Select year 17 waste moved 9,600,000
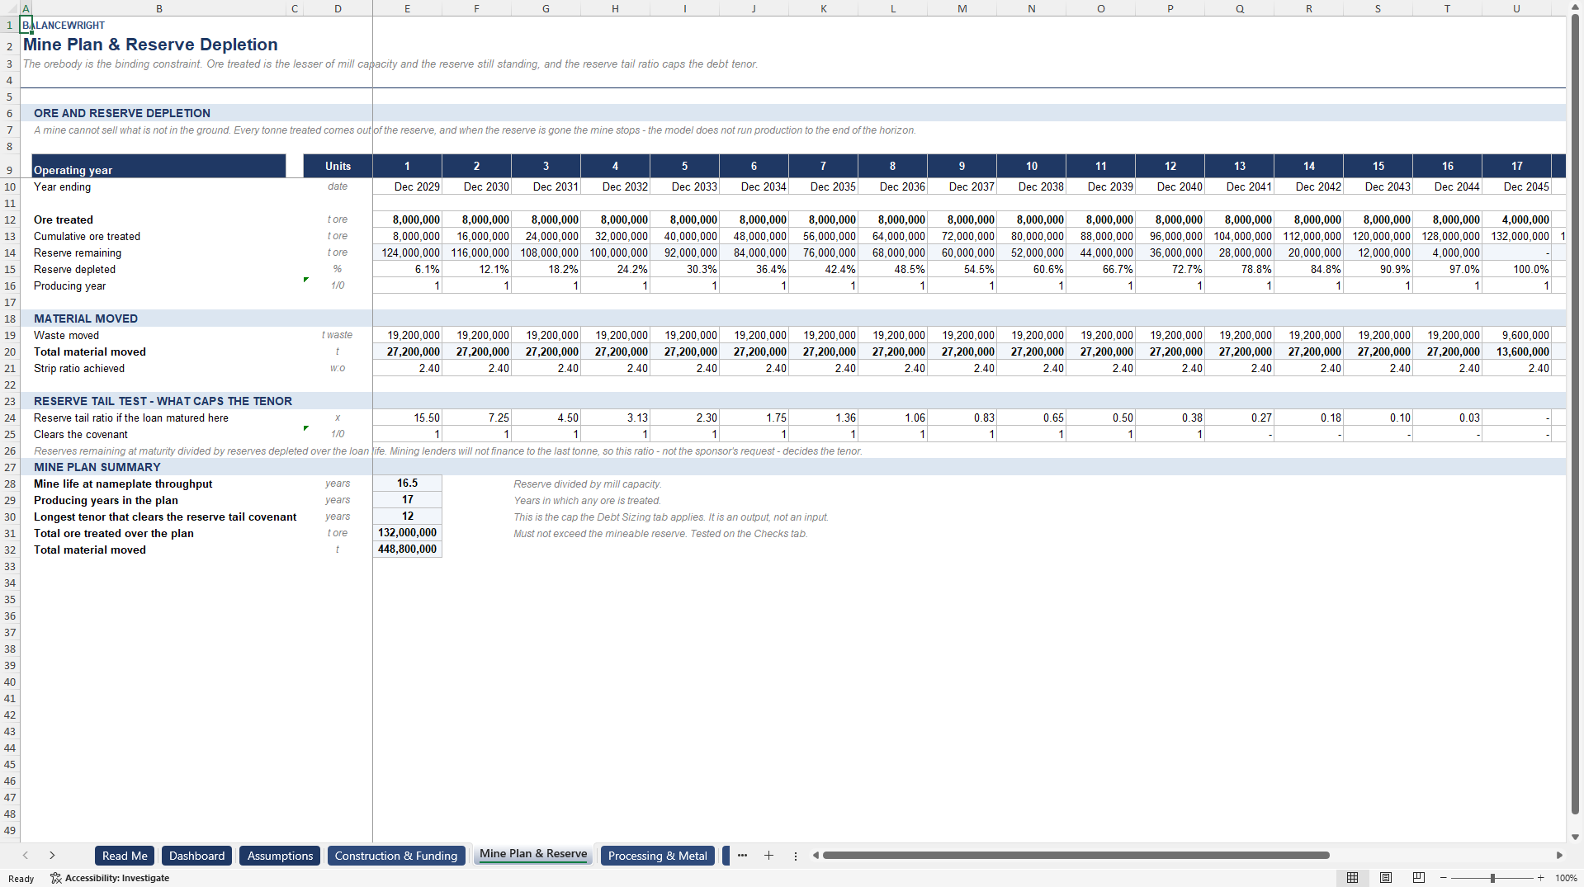 pos(1516,335)
